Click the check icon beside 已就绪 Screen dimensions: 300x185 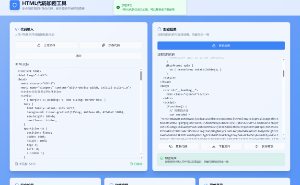[x=131, y=164]
